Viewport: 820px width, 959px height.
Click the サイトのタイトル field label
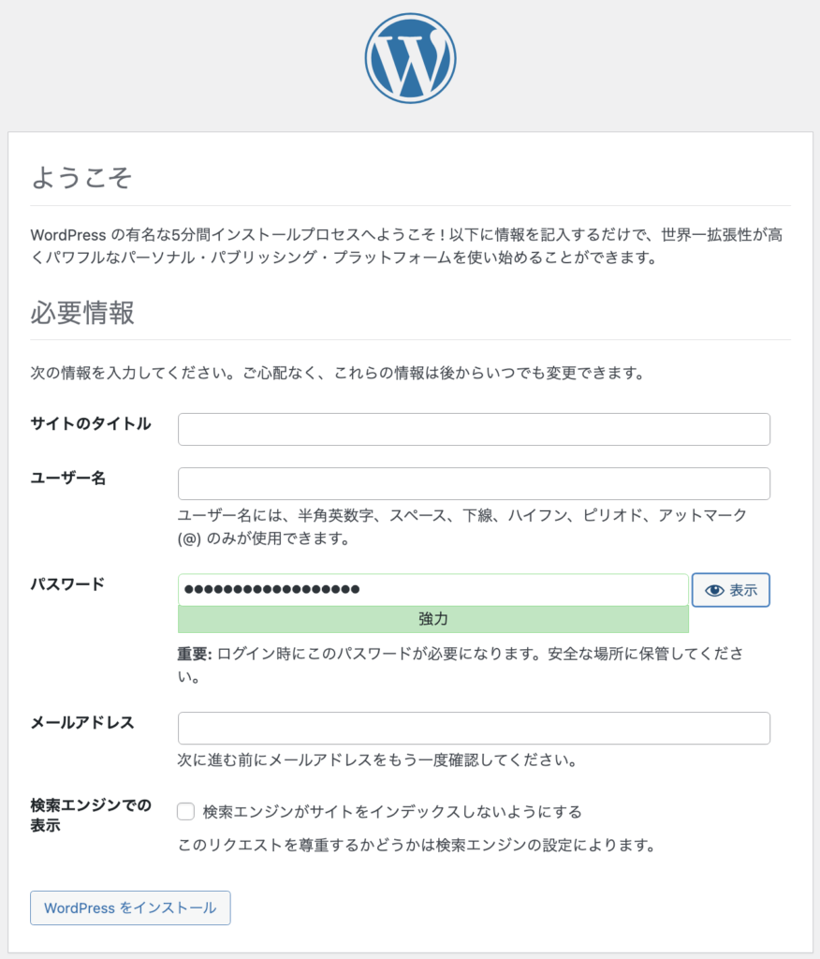click(x=91, y=423)
